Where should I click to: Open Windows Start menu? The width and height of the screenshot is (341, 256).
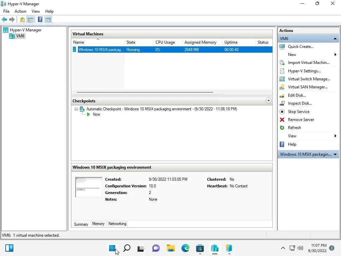click(113, 248)
